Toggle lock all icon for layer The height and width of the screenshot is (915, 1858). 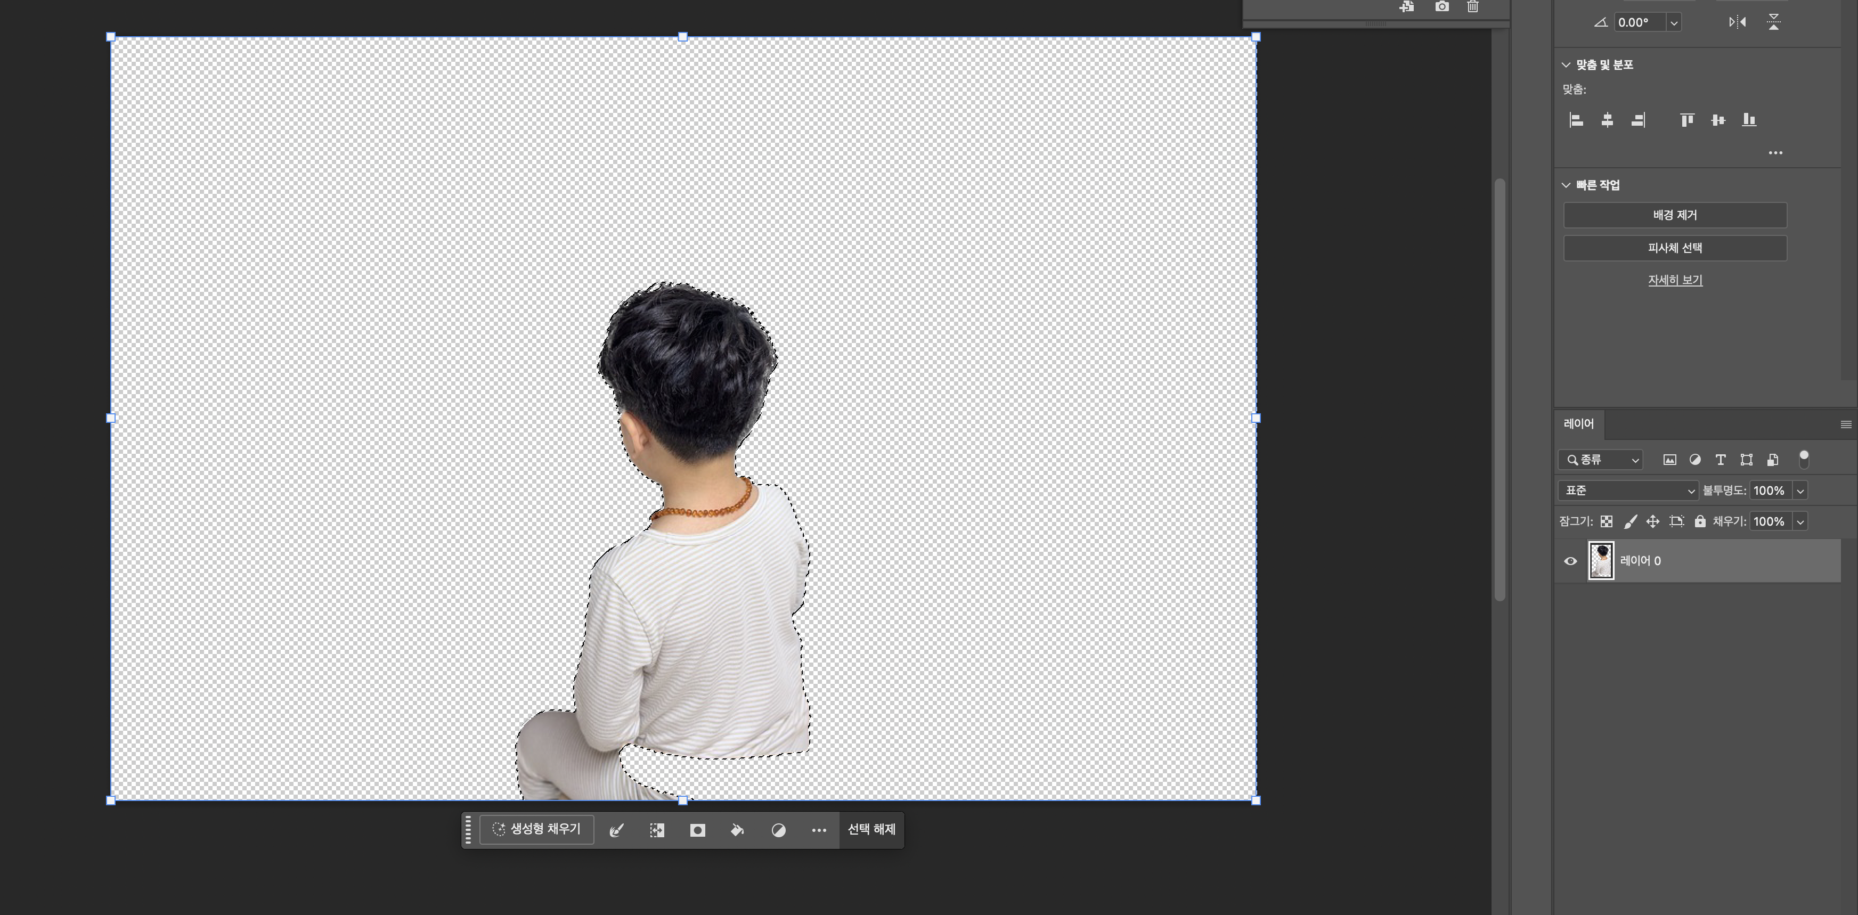click(x=1700, y=521)
